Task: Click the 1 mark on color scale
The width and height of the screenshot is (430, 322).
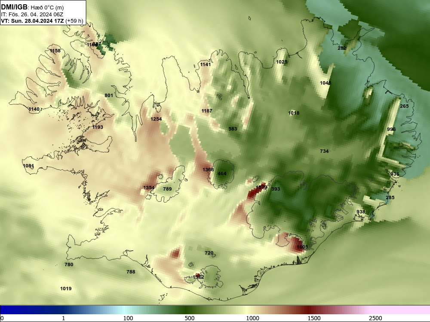Action: (x=63, y=318)
